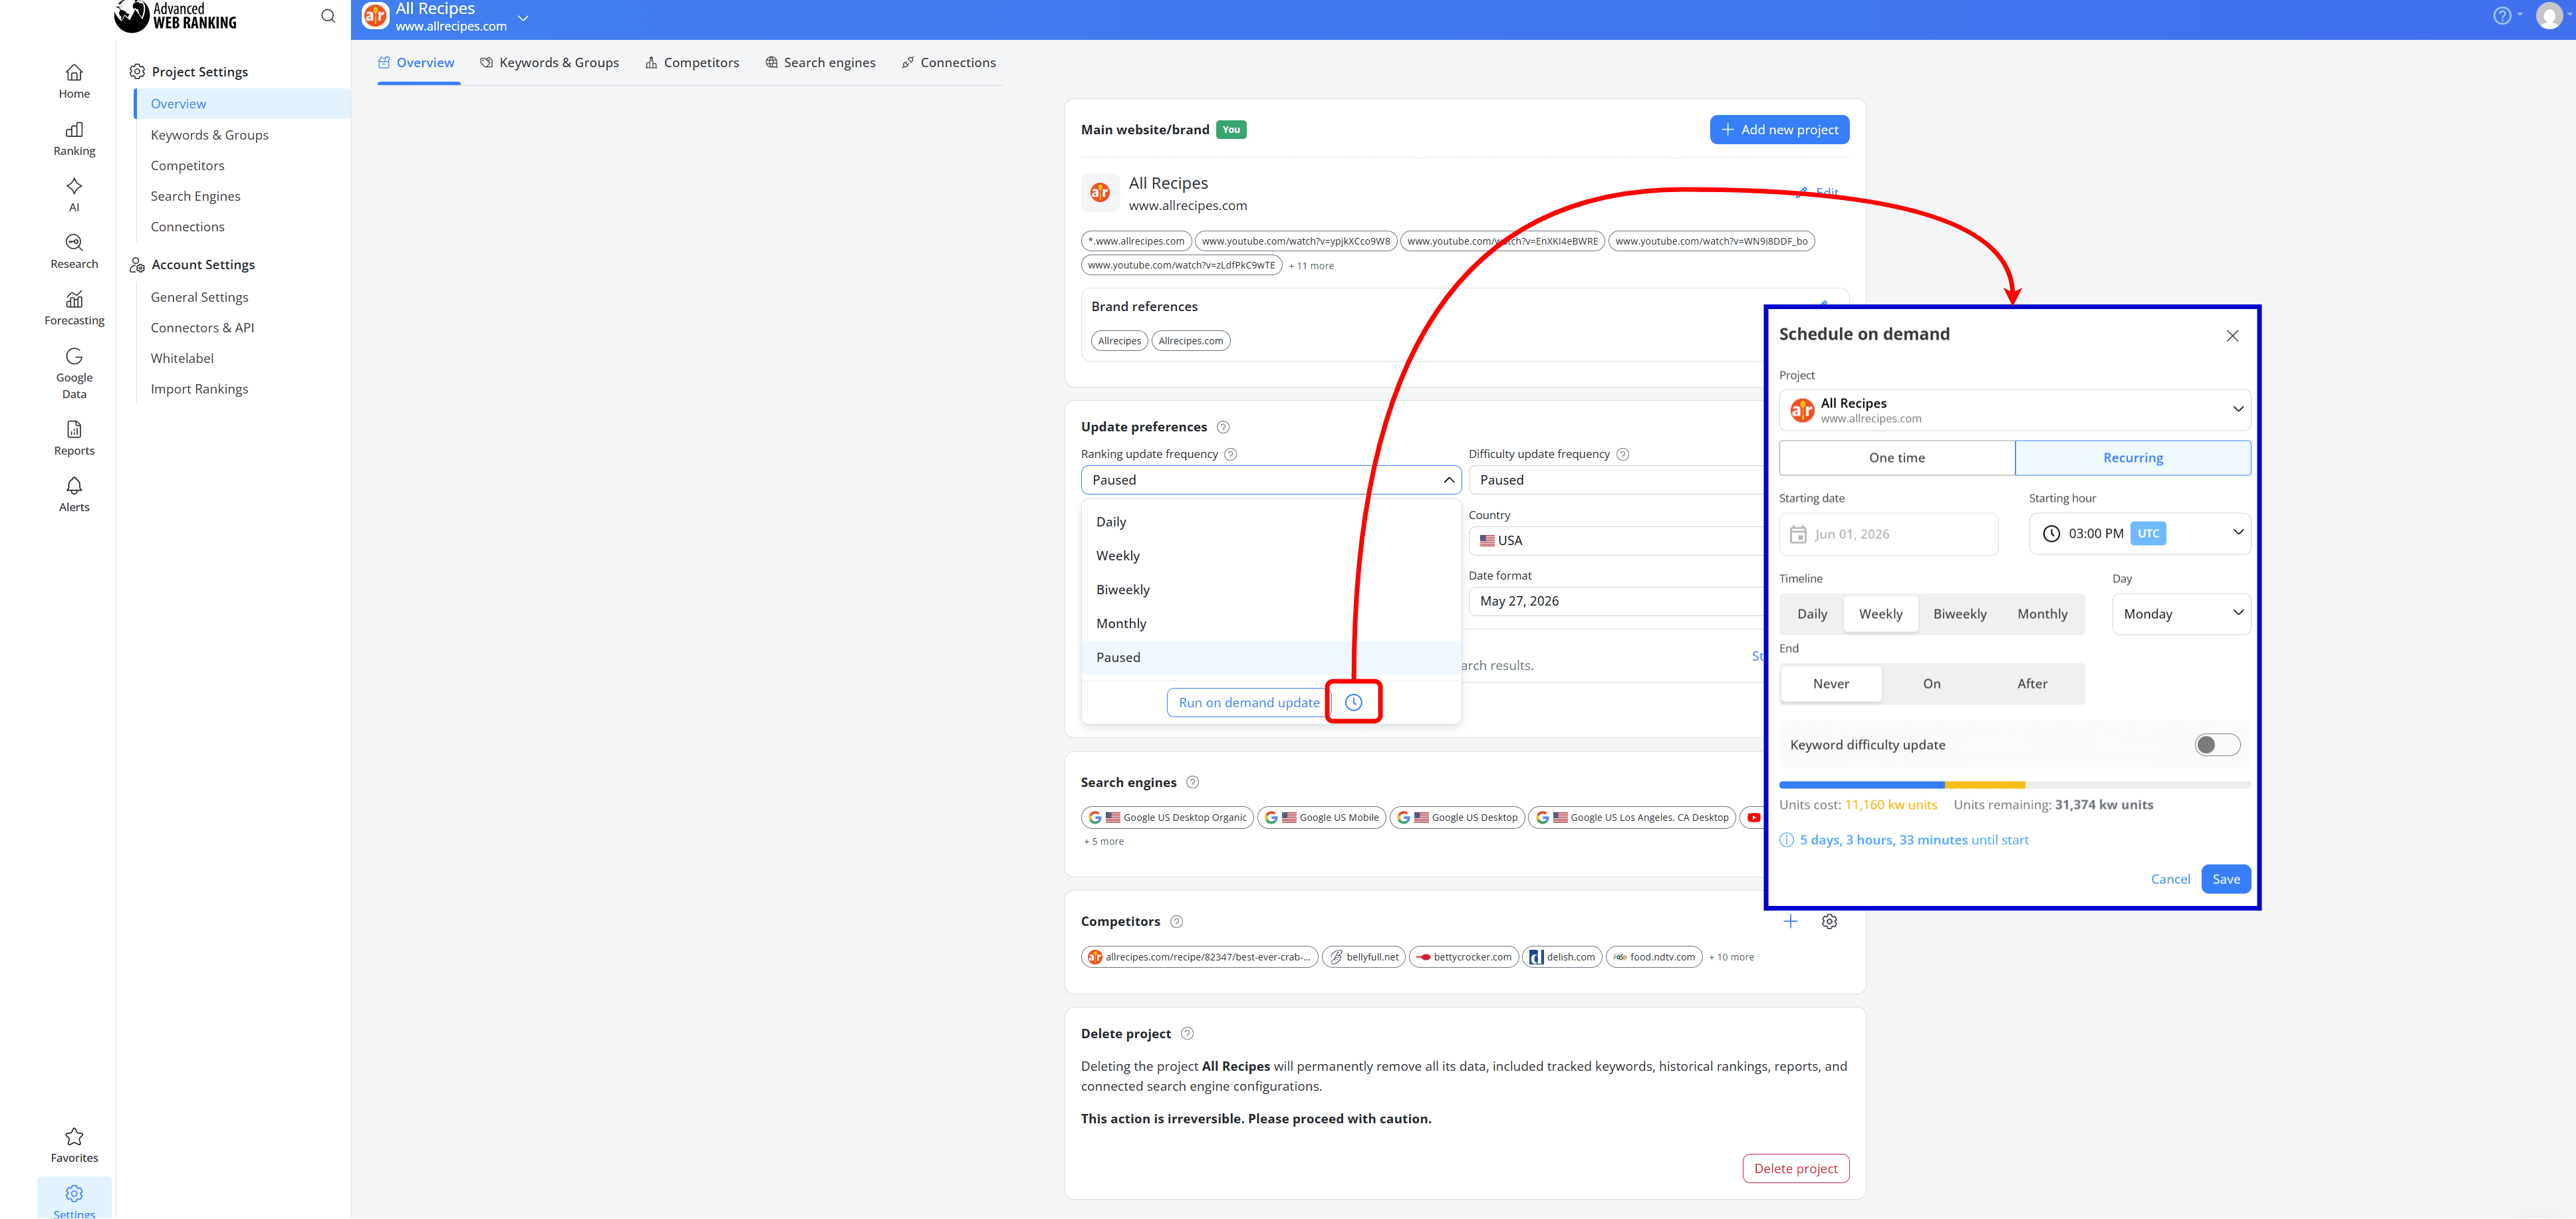Close the Schedule on demand dialog
This screenshot has height=1219, width=2576.
(x=2232, y=336)
